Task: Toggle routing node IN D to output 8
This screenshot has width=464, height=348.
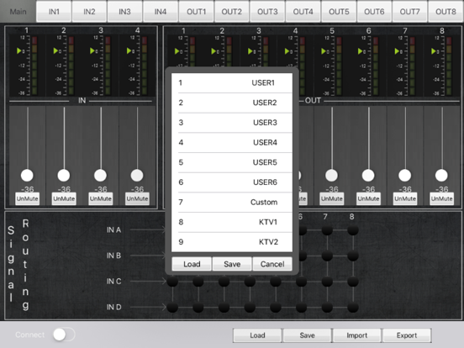Action: [353, 307]
